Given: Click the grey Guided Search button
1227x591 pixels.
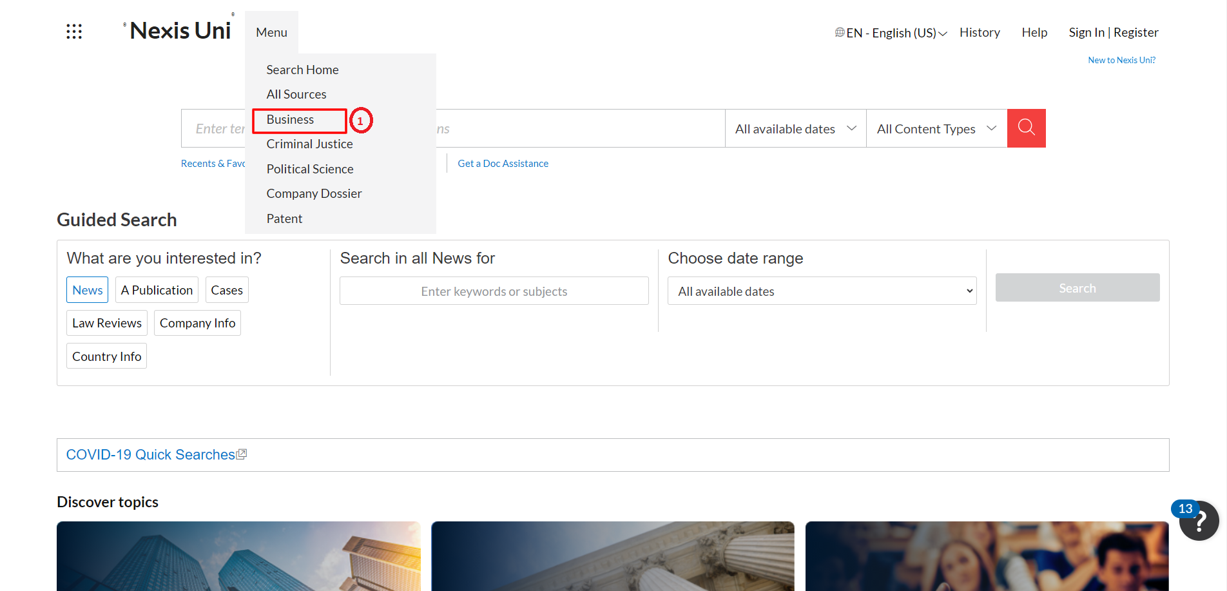Looking at the screenshot, I should pos(1077,287).
